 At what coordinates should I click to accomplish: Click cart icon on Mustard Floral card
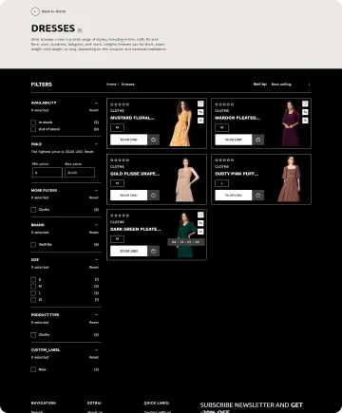pyautogui.click(x=154, y=140)
